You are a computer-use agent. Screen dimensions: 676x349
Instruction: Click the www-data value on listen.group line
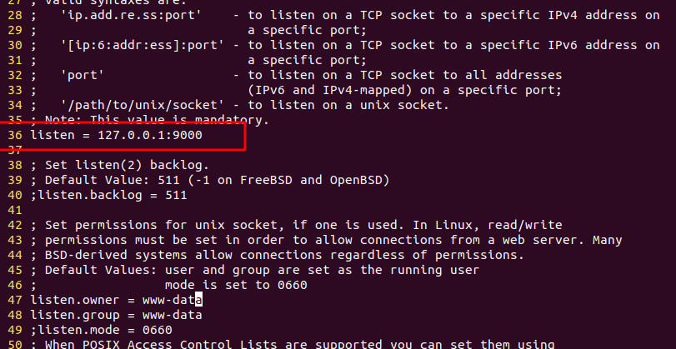tap(173, 315)
